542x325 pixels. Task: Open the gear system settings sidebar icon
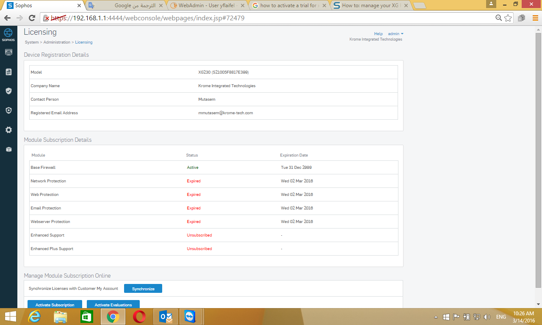pyautogui.click(x=8, y=130)
